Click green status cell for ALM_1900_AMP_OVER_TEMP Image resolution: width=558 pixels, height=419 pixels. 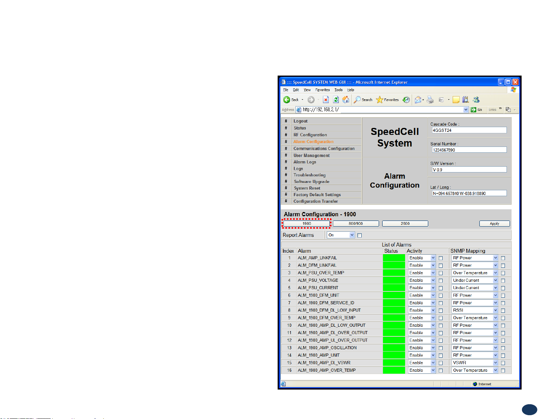(x=394, y=370)
